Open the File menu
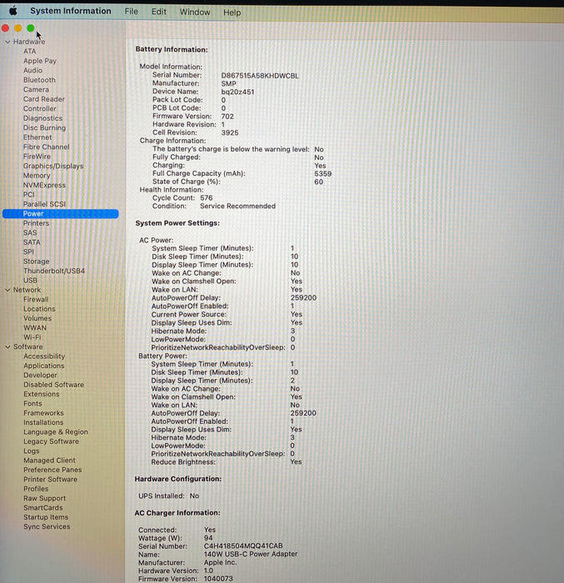This screenshot has height=583, width=564. (x=132, y=12)
